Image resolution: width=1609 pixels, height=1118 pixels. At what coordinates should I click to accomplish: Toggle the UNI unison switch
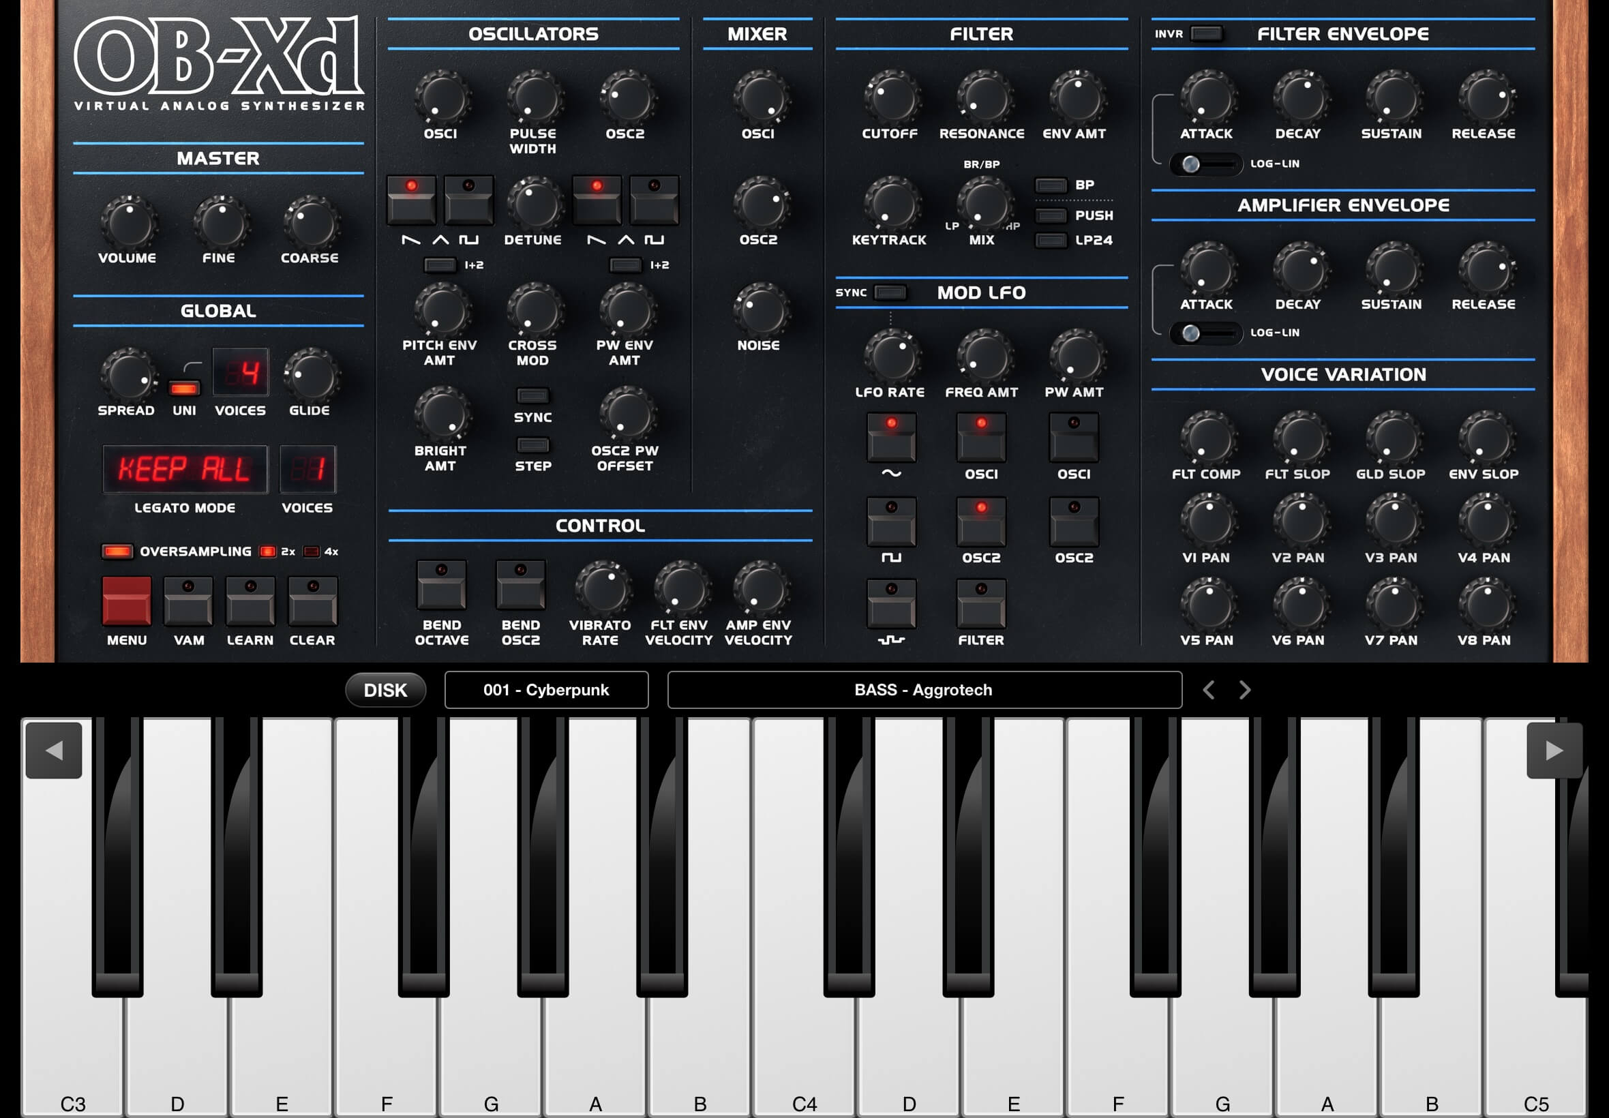pyautogui.click(x=184, y=388)
